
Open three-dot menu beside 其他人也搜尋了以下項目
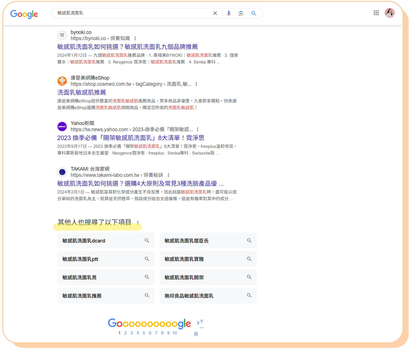pos(138,223)
